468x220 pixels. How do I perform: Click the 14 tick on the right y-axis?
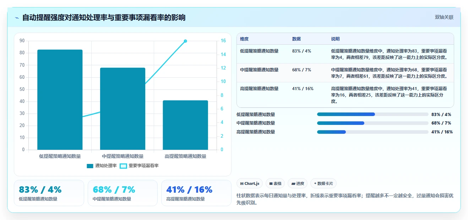tap(223, 55)
